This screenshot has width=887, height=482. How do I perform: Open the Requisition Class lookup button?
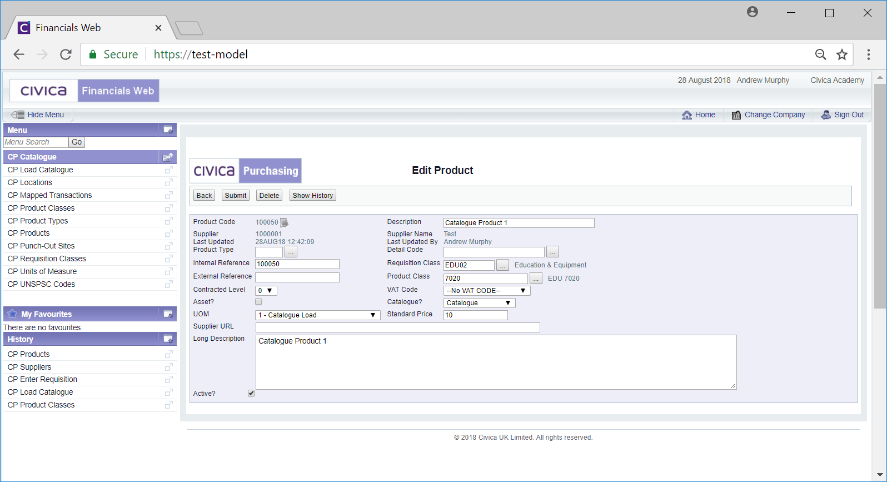click(502, 265)
